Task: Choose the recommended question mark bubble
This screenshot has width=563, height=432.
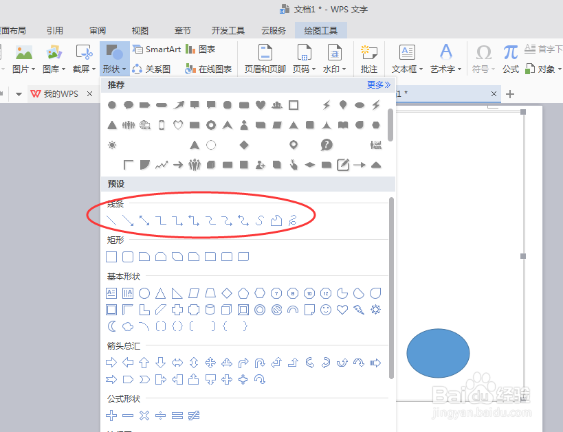Action: [327, 145]
